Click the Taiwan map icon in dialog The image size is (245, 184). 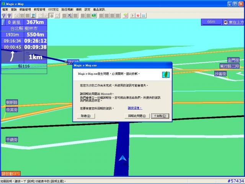[x=166, y=75]
